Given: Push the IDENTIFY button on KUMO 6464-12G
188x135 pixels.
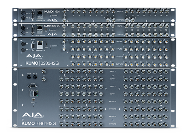Looking at the screenshot, I should click(x=34, y=104).
